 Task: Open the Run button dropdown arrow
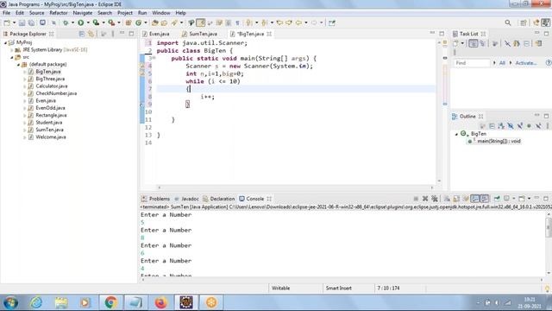coord(88,23)
